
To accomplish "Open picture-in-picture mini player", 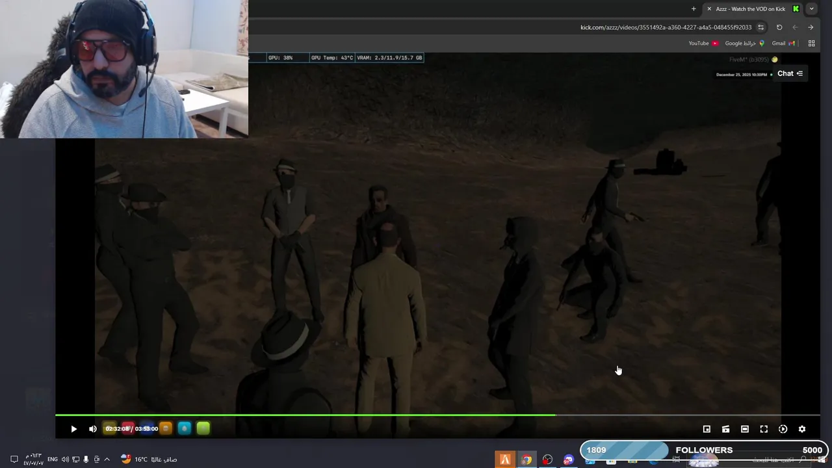I will pos(707,429).
